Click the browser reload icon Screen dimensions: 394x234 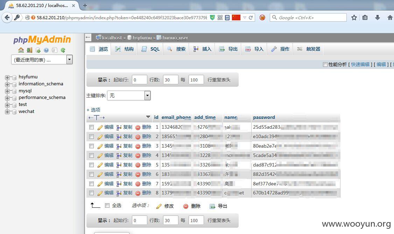251,17
